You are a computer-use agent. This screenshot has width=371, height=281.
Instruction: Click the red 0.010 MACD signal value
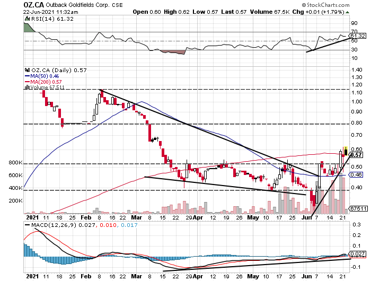pyautogui.click(x=108, y=225)
